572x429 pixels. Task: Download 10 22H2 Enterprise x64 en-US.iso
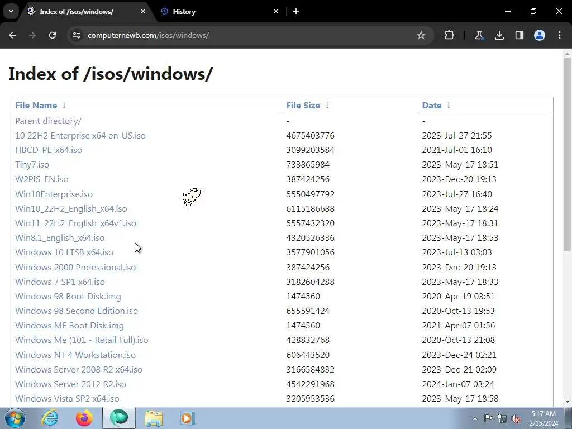pyautogui.click(x=80, y=136)
